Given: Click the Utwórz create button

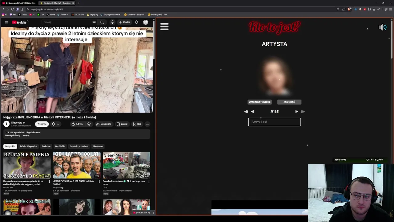Looking at the screenshot, I should 124,22.
